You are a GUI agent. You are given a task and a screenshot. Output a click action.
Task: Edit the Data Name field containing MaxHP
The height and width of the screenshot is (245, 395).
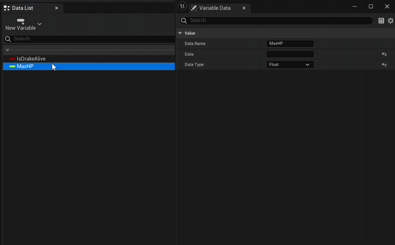point(290,43)
